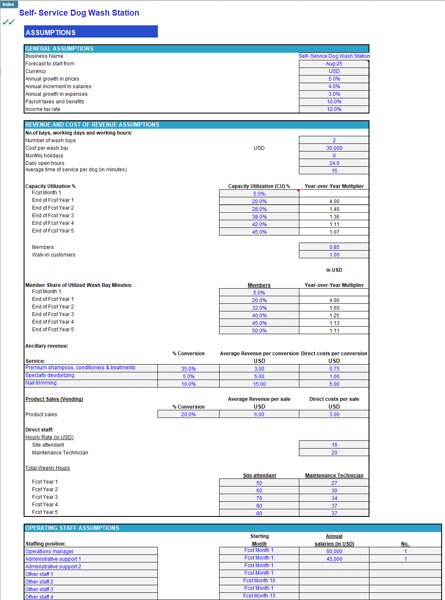The height and width of the screenshot is (600, 445).
Task: Select annual growth in prices 5.0% cell
Action: click(x=334, y=79)
